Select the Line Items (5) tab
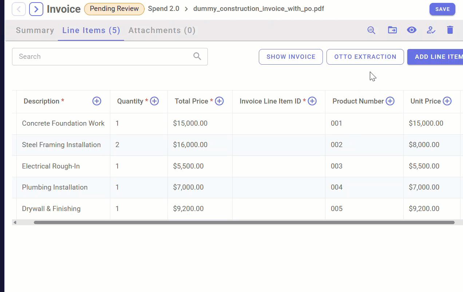Screen dimensions: 463x292 [91, 31]
